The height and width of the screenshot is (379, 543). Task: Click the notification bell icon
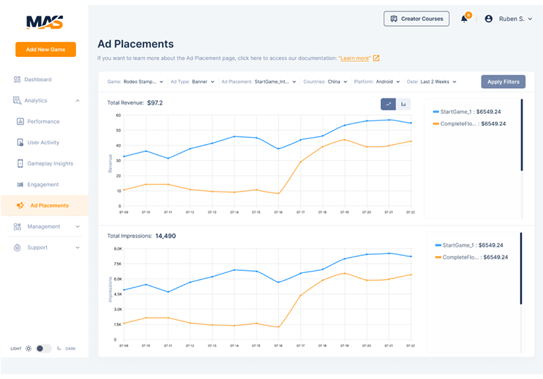(x=465, y=19)
